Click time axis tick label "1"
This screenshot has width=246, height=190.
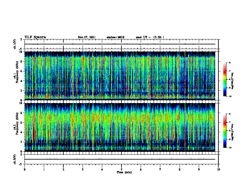(x=44, y=170)
